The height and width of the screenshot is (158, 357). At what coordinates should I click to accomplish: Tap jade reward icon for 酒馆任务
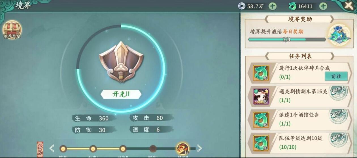pyautogui.click(x=261, y=120)
